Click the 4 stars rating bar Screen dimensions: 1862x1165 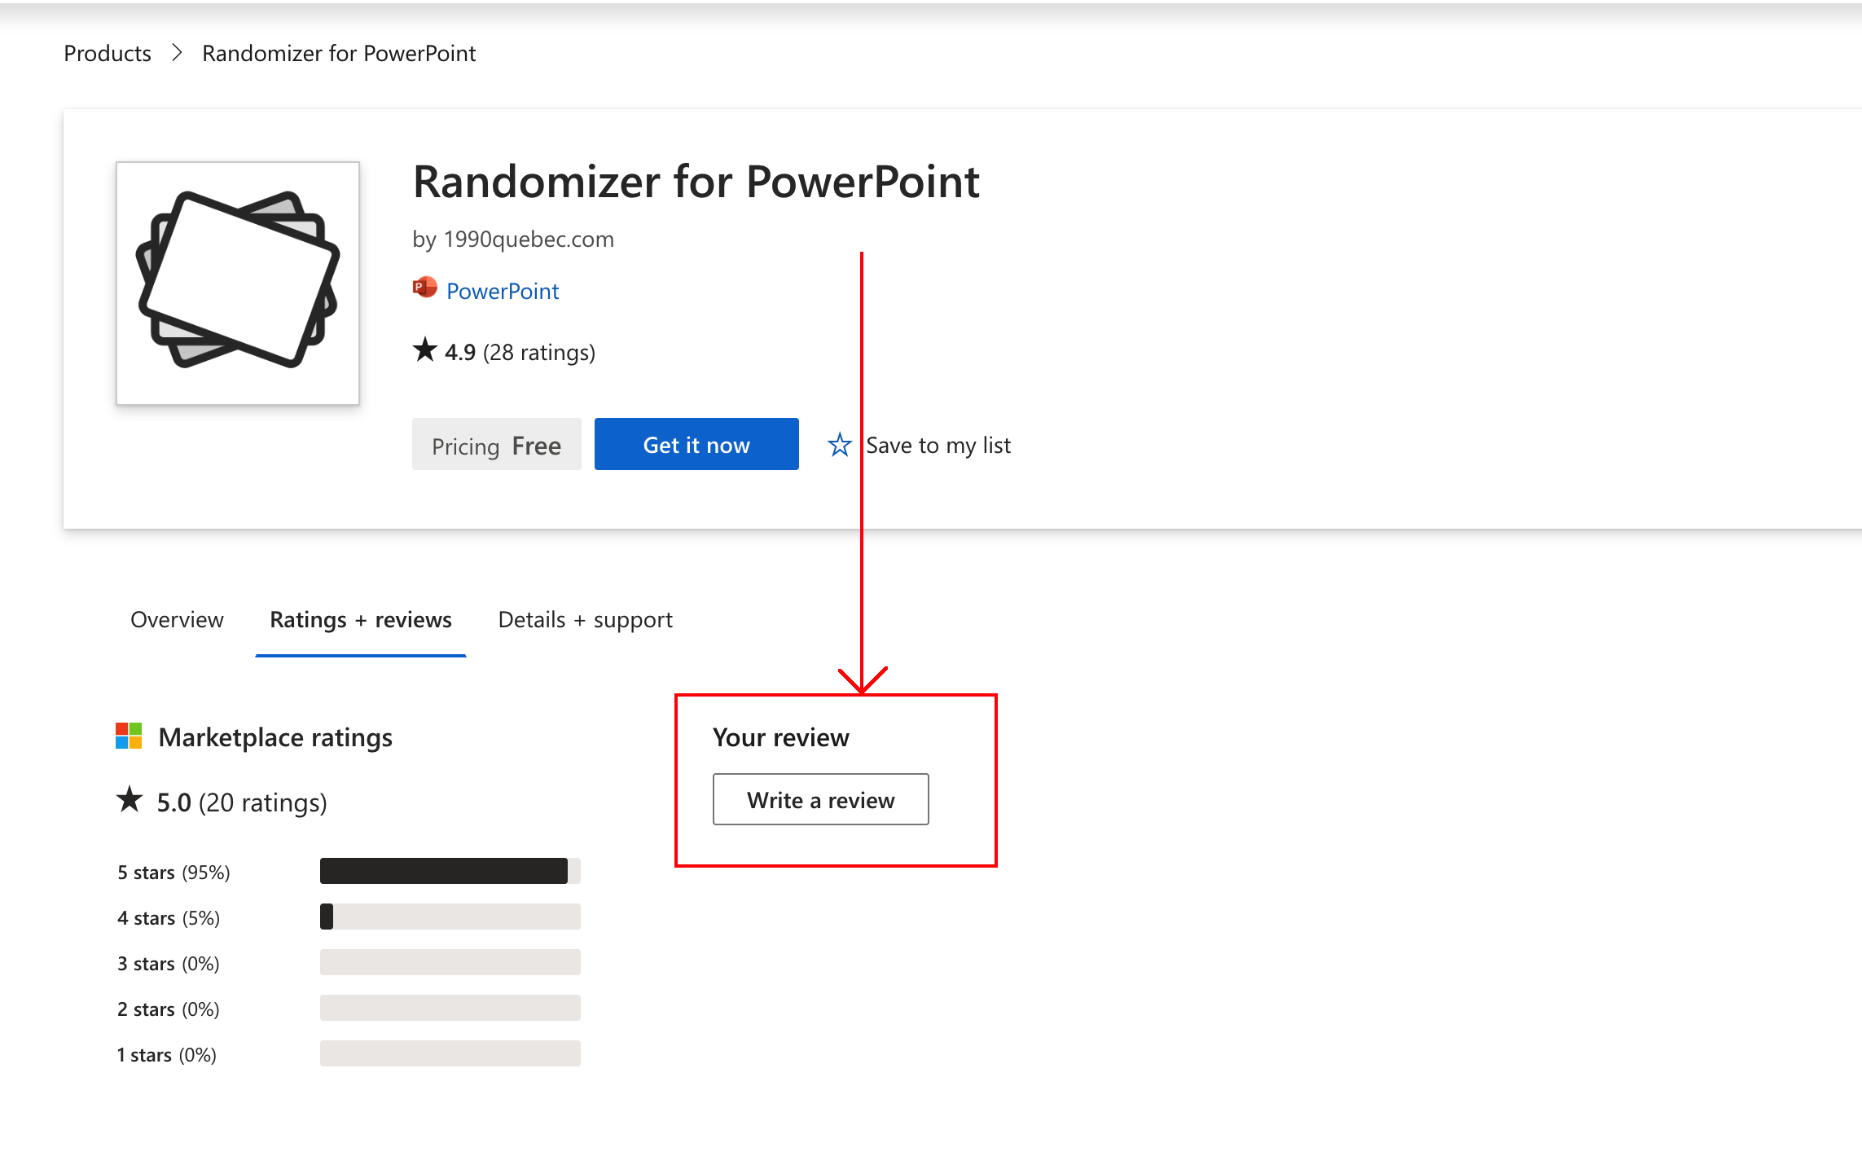pos(450,917)
